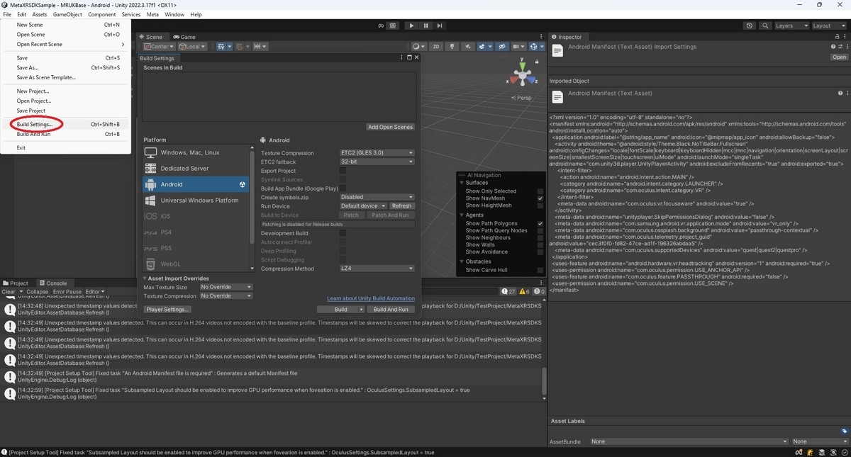Open the Layout dropdown

[829, 26]
